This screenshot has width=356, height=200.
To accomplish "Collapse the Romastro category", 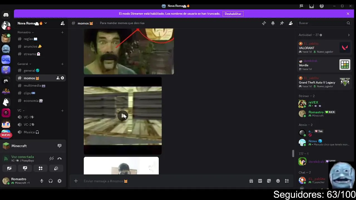I will click(x=26, y=32).
